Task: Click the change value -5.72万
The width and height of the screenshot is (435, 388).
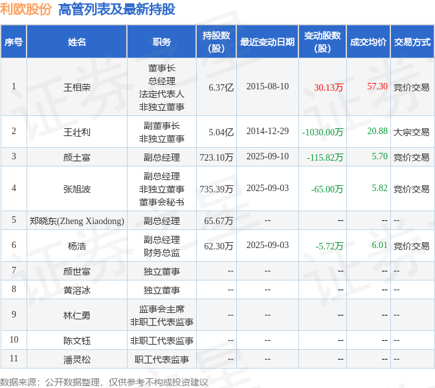Action: pyautogui.click(x=329, y=246)
